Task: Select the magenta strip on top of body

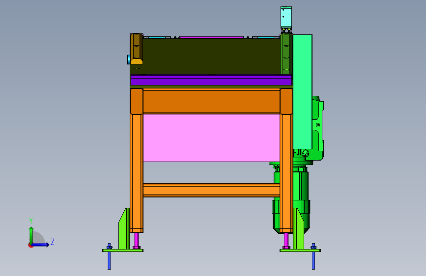Action: coord(211,37)
